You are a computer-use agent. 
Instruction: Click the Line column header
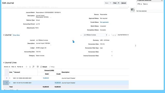[11, 72]
